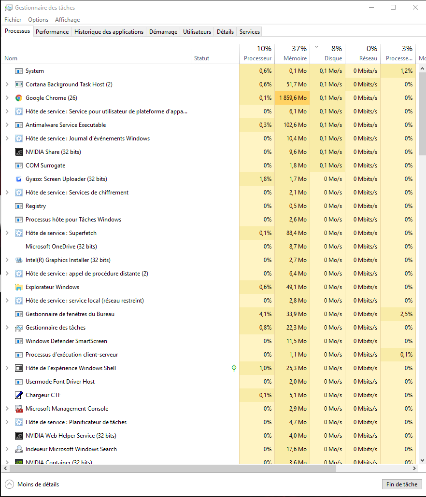Expand the Google Chrome (26) process group
This screenshot has width=426, height=497.
pyautogui.click(x=7, y=98)
